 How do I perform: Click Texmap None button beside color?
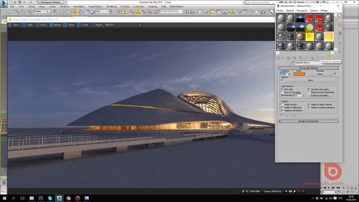(320, 74)
